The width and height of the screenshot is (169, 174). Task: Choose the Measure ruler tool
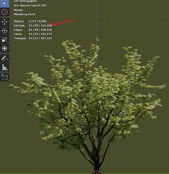click(x=5, y=67)
